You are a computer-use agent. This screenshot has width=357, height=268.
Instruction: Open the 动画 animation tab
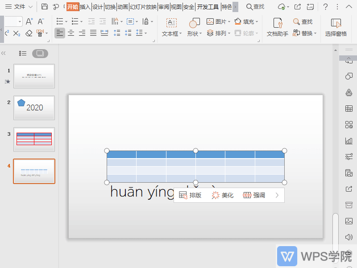point(123,7)
